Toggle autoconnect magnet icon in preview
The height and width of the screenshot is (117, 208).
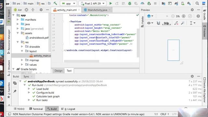[x=158, y=23]
